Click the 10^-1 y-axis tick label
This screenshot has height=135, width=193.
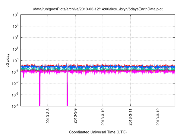pos(15,72)
